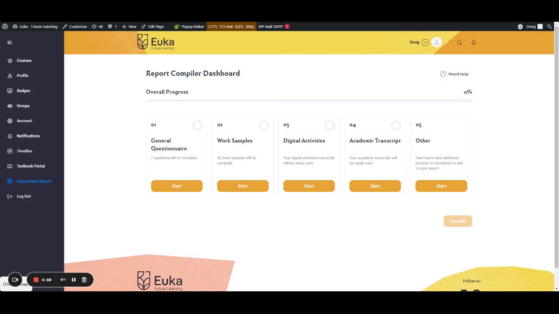
Task: Open Profile in the sidebar
Action: (23, 76)
